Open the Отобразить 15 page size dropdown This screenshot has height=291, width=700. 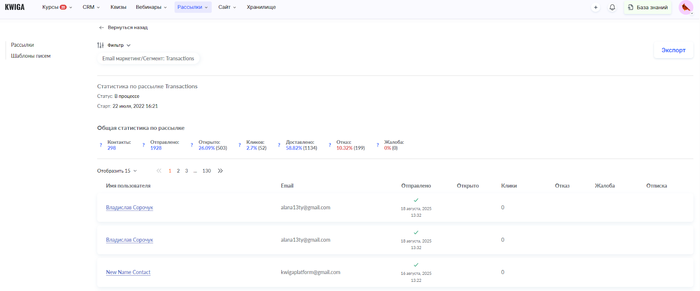117,171
